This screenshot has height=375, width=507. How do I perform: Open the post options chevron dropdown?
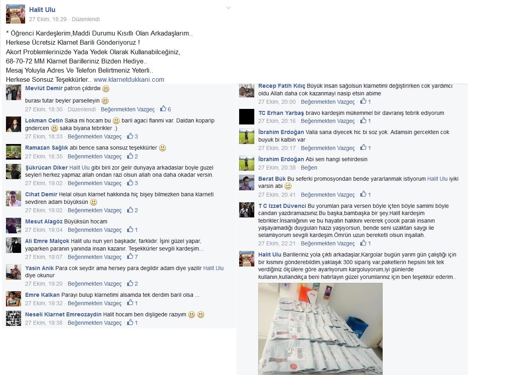pos(228,8)
